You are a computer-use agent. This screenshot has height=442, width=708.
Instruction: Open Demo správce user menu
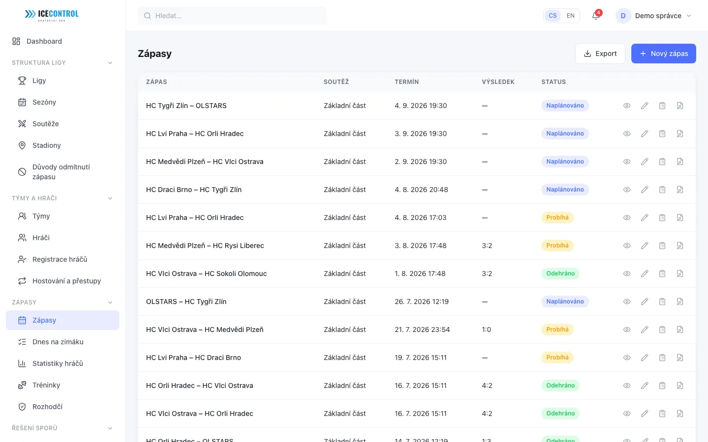(x=654, y=16)
